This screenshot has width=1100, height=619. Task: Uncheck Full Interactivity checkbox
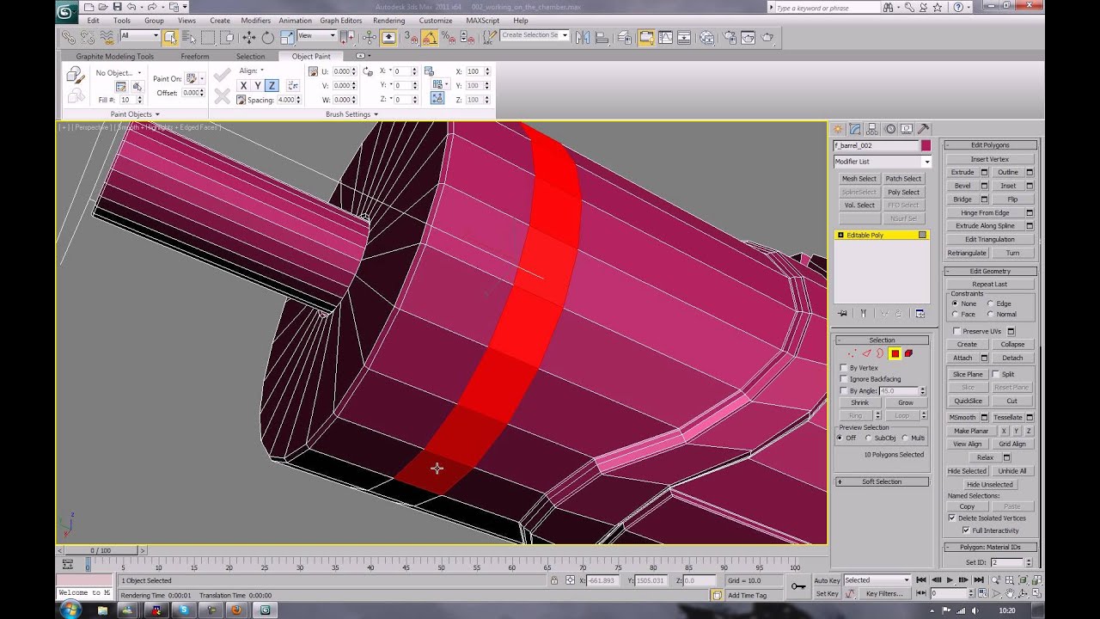tap(966, 530)
